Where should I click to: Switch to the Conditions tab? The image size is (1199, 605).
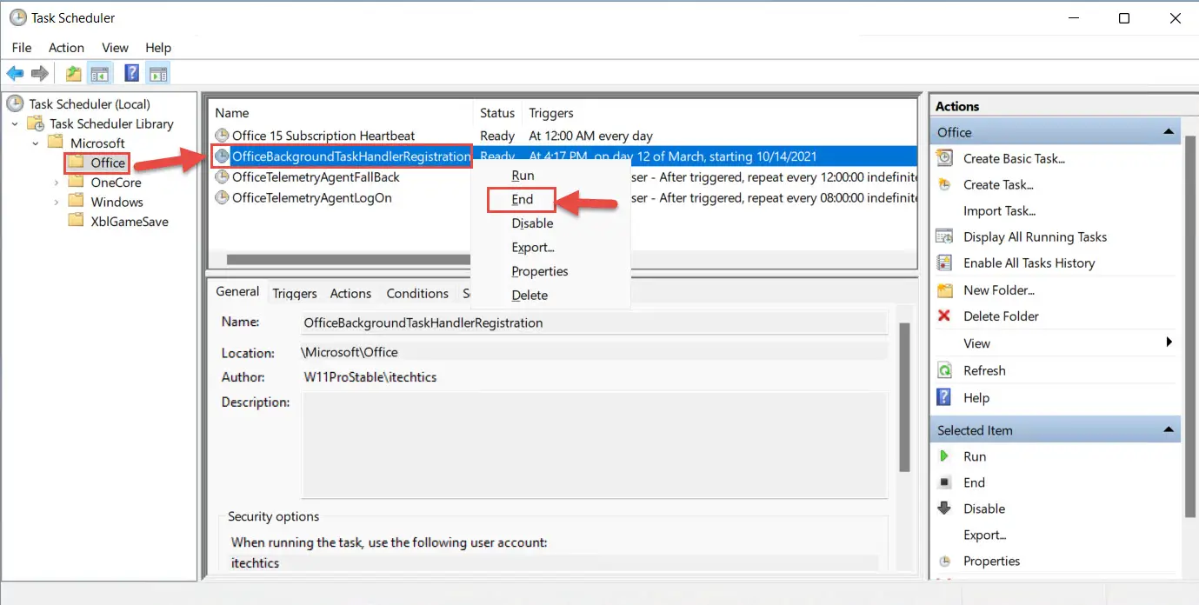(417, 294)
